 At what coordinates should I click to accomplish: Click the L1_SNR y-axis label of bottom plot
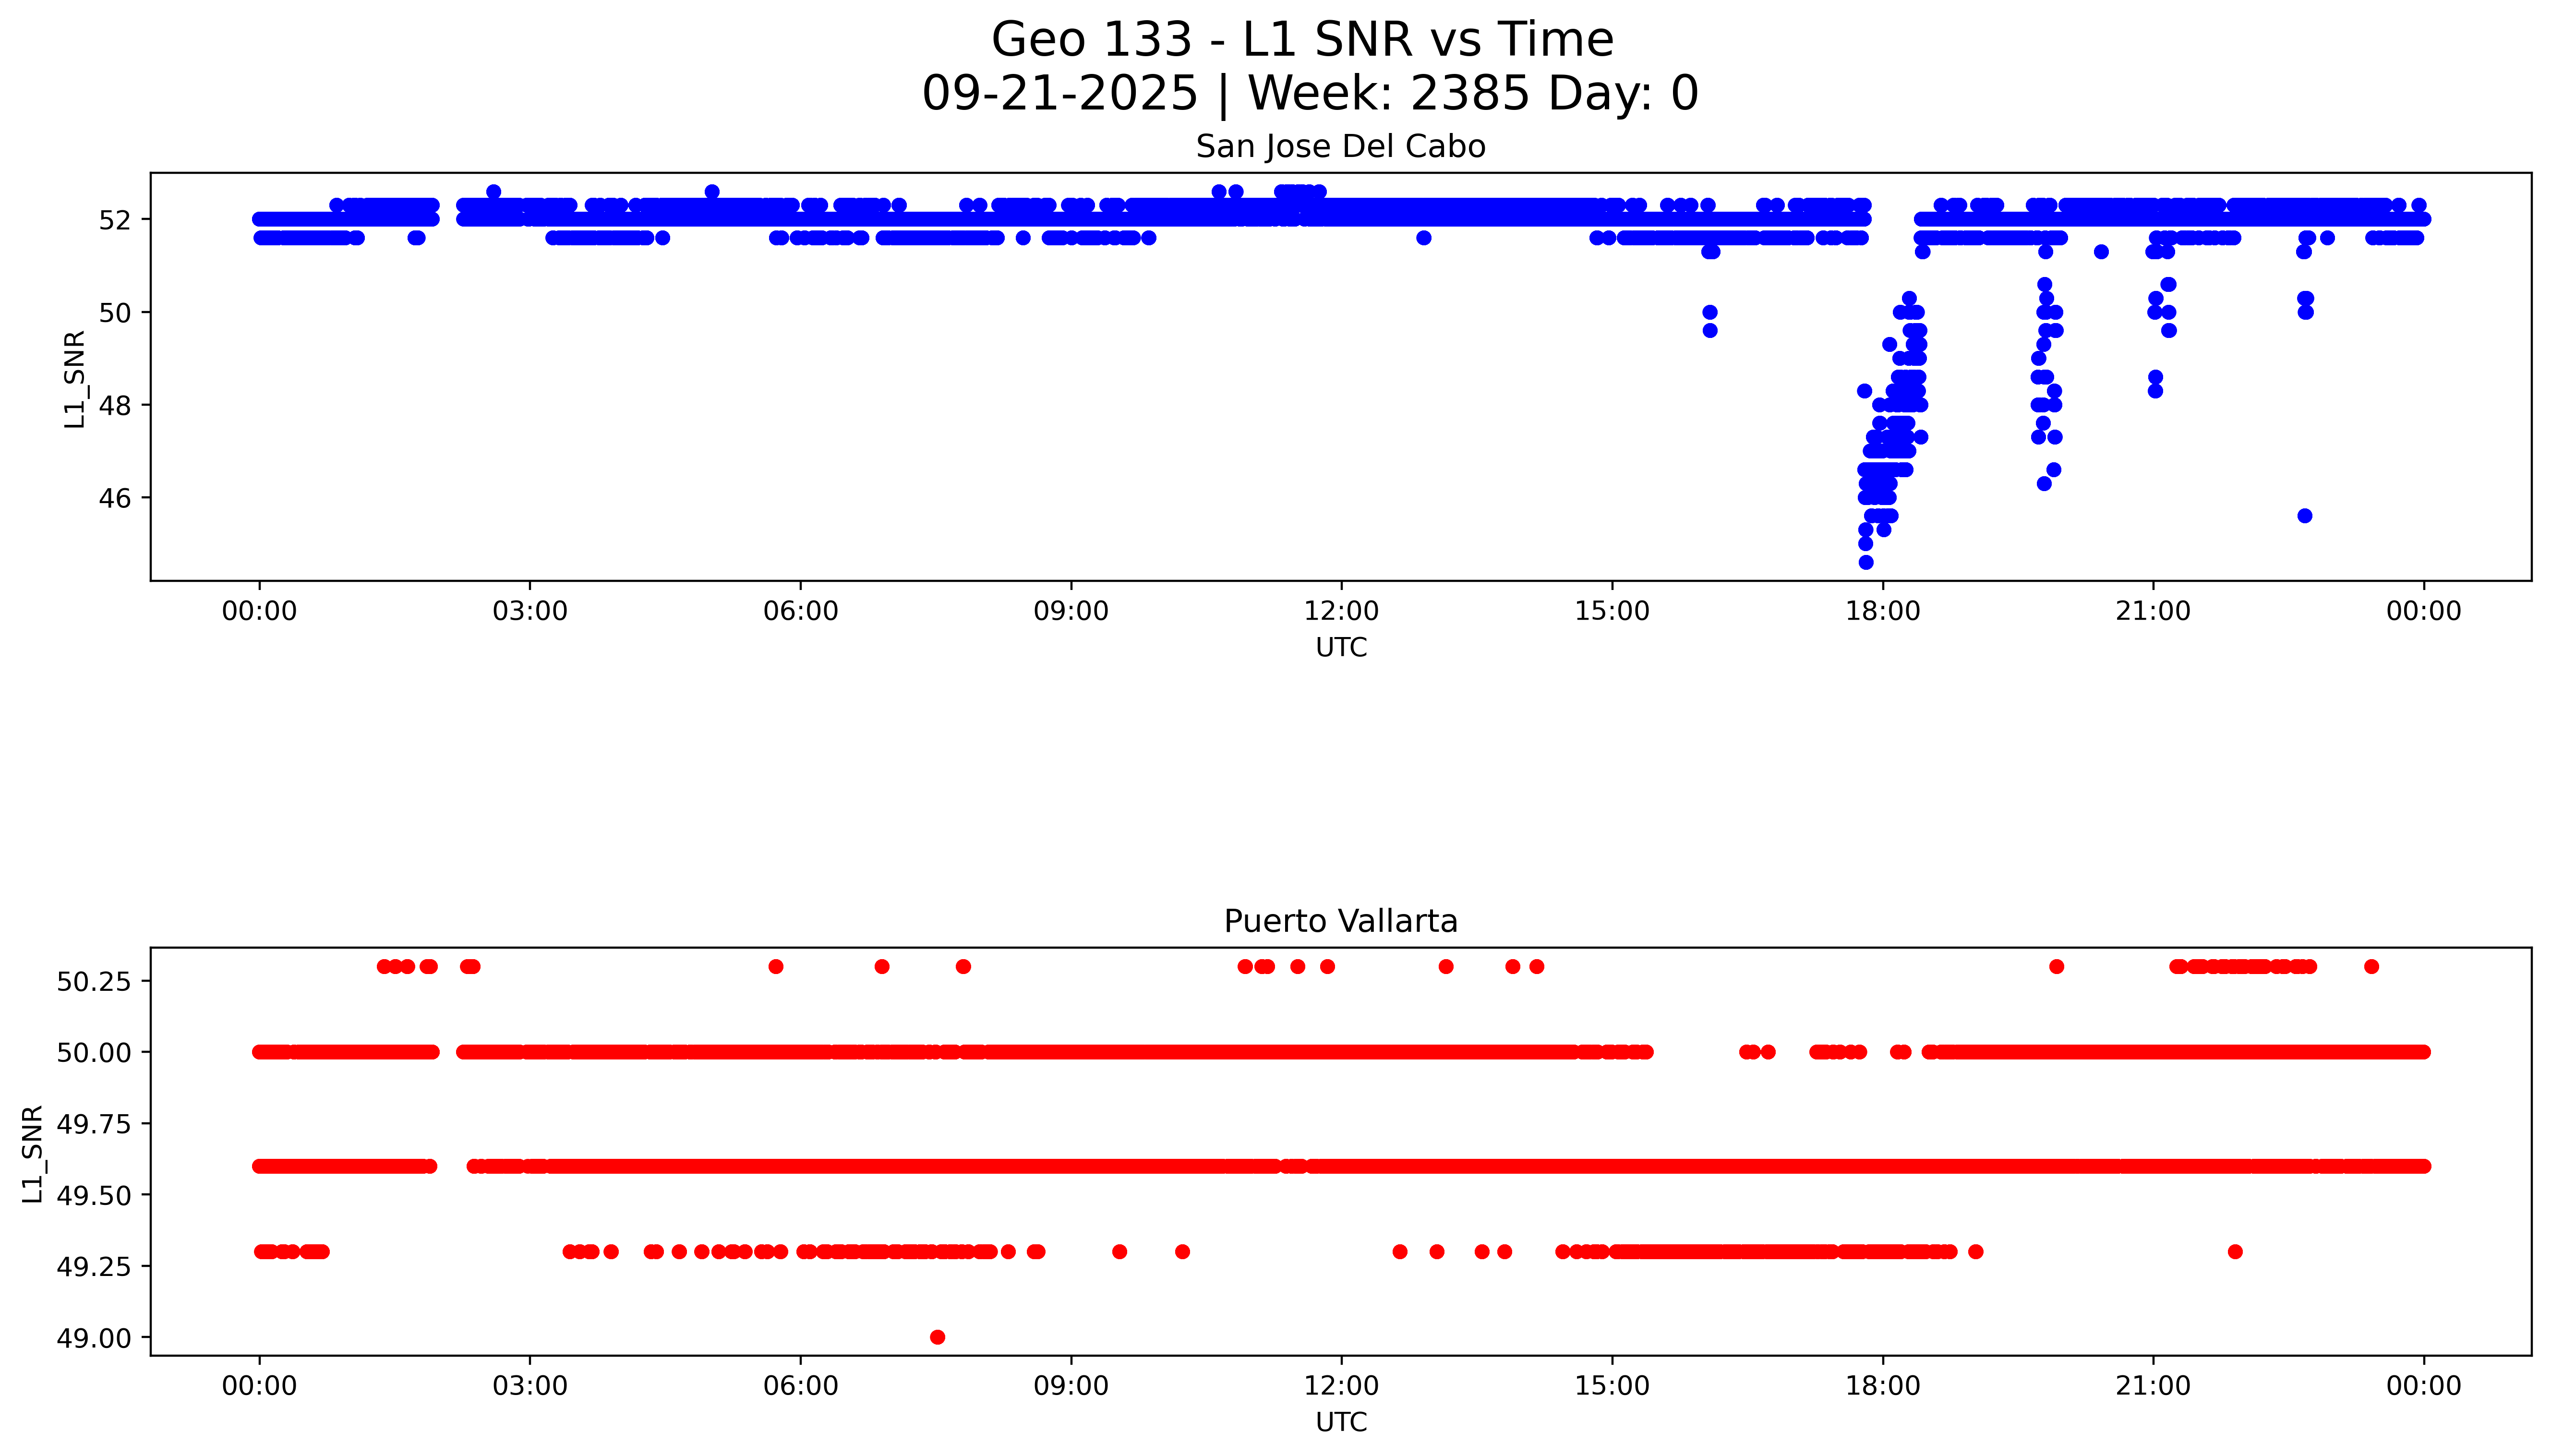[33, 1153]
